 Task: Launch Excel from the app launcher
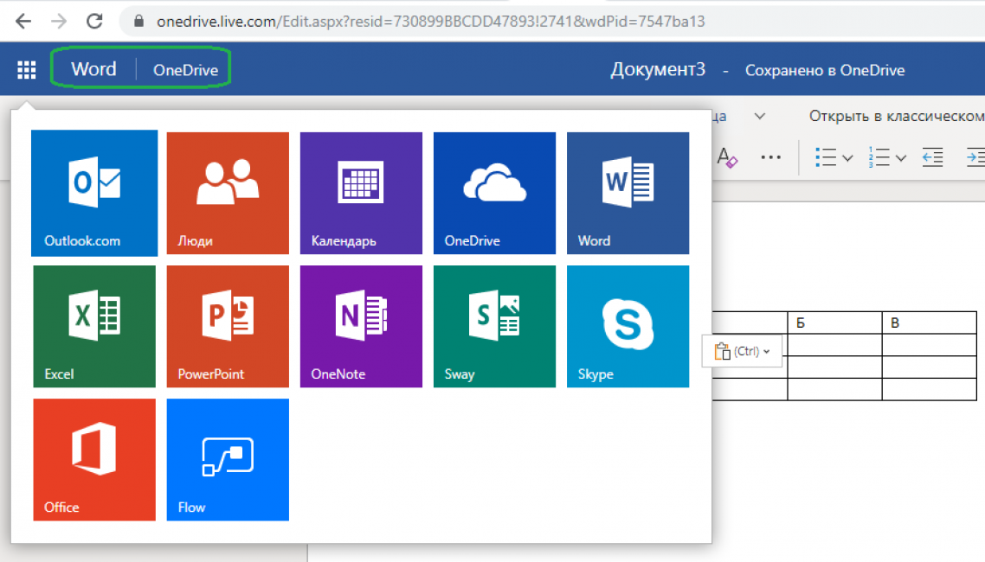(94, 326)
